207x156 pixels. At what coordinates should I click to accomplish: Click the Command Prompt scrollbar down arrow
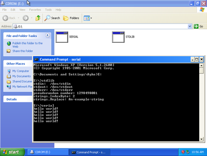click(201, 139)
